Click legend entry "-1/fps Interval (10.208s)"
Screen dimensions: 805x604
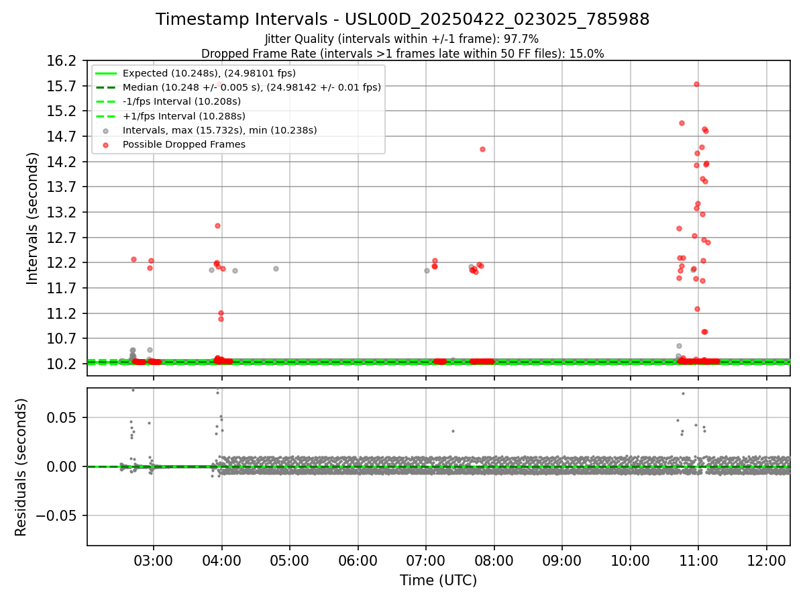pos(182,101)
